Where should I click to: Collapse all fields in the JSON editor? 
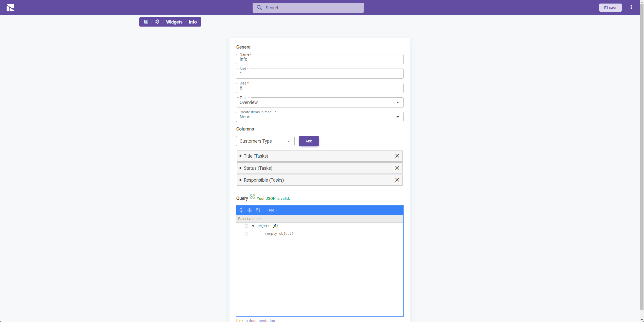point(250,210)
